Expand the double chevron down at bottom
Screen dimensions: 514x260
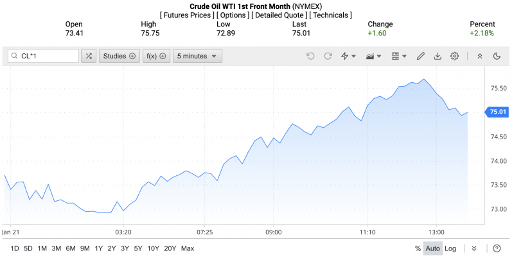point(474,248)
